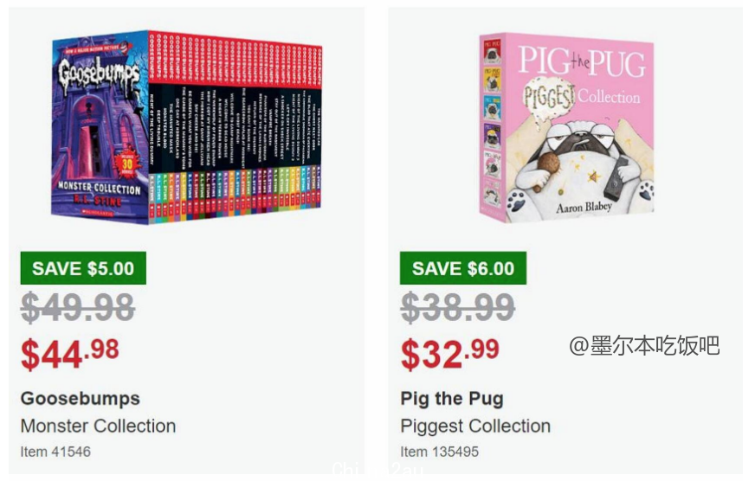Open the Pig the Pug product title link
755x481 pixels.
(x=452, y=399)
